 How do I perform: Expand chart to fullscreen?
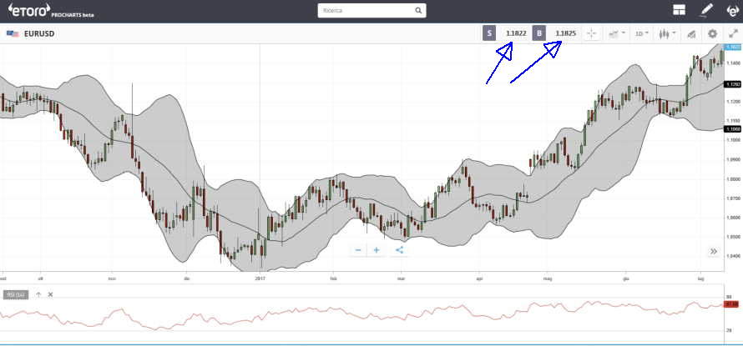click(x=733, y=33)
